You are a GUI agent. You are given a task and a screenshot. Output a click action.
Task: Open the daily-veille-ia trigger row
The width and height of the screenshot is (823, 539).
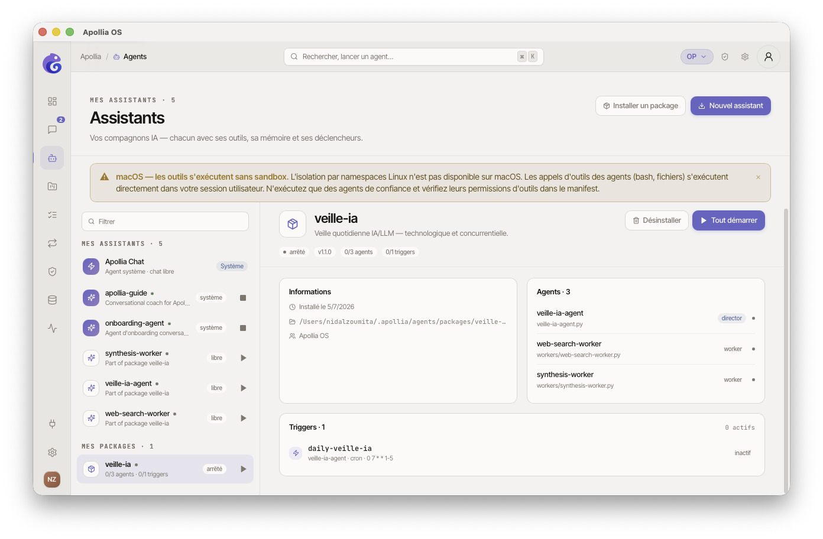[521, 453]
